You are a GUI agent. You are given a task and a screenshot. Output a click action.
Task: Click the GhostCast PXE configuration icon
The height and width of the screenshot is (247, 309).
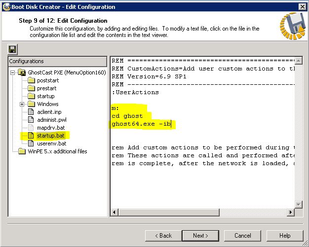(x=22, y=72)
